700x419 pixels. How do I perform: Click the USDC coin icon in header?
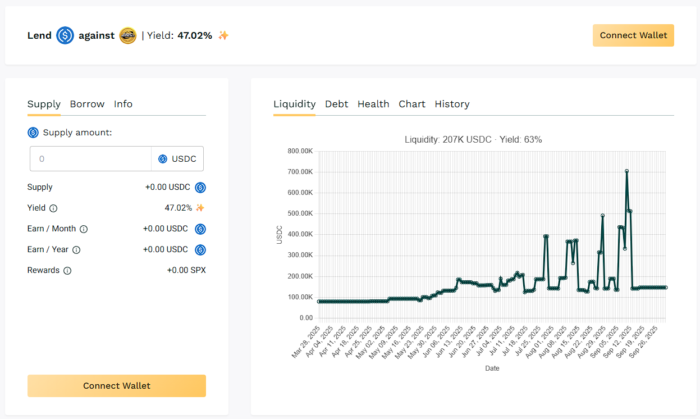(x=65, y=35)
